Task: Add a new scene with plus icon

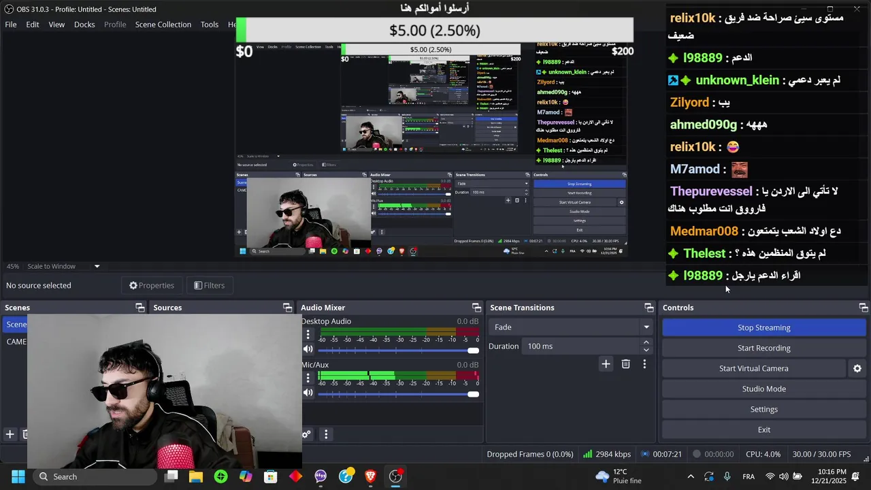Action: click(x=10, y=434)
